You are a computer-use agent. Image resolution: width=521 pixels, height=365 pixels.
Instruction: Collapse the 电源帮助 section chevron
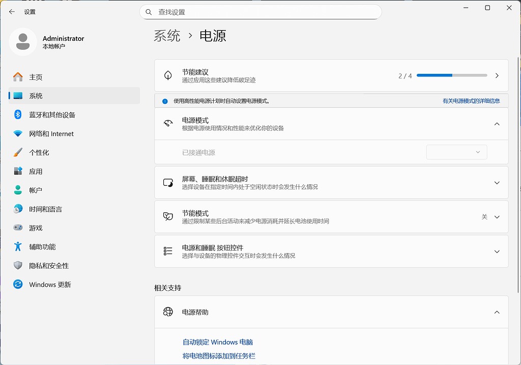[x=497, y=312]
